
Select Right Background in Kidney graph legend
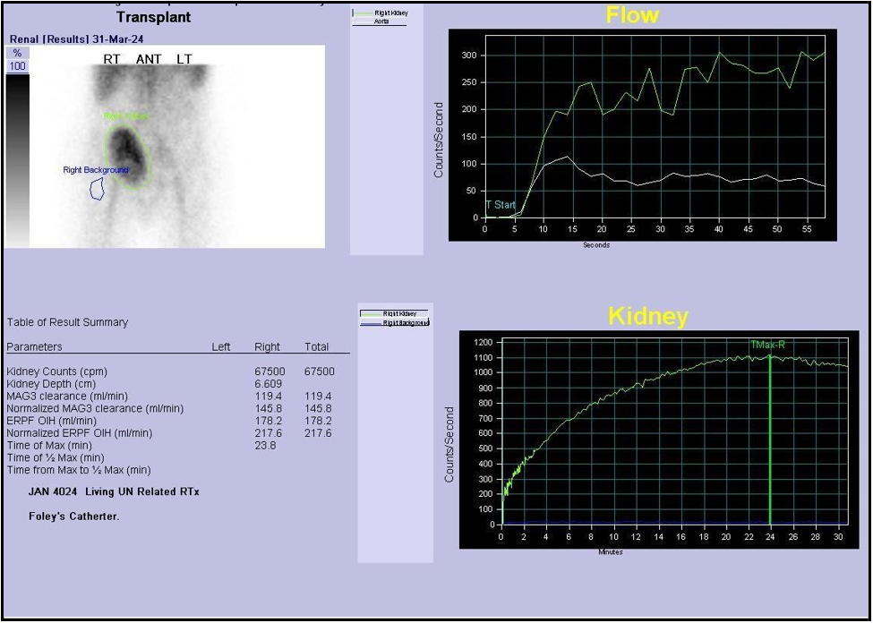pyautogui.click(x=405, y=322)
